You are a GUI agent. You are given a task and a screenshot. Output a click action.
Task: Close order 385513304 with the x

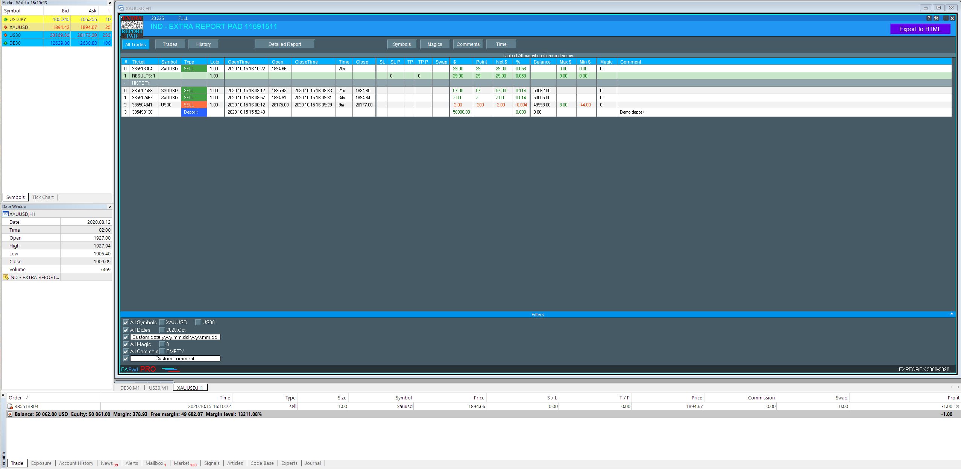[958, 406]
